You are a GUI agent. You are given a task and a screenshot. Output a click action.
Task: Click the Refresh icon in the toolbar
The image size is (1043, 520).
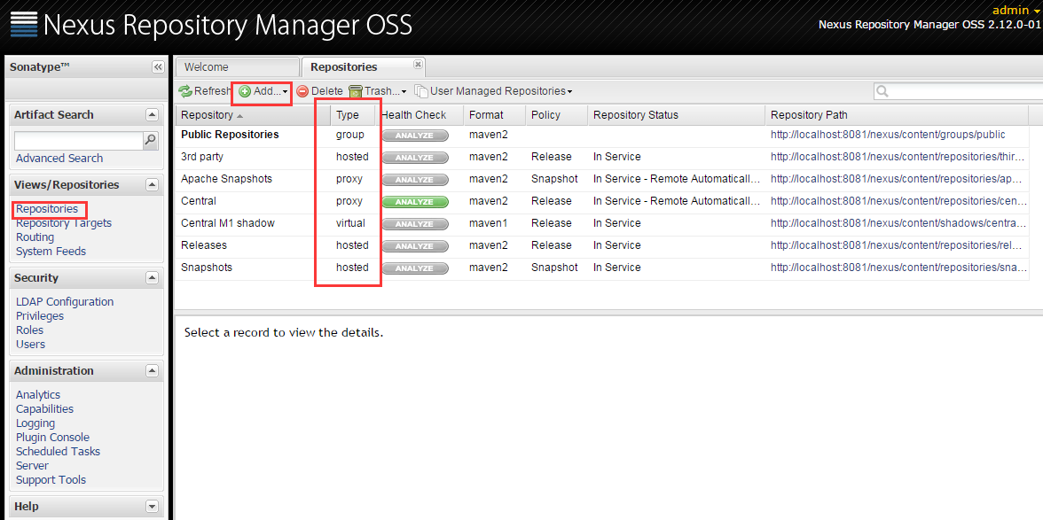coord(185,91)
